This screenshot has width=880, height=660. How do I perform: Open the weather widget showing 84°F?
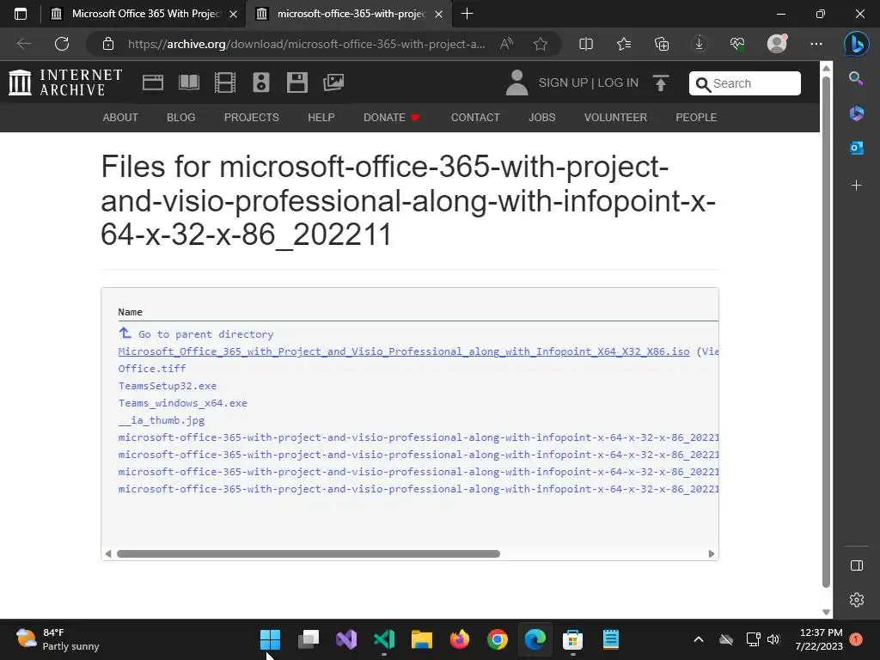[58, 639]
